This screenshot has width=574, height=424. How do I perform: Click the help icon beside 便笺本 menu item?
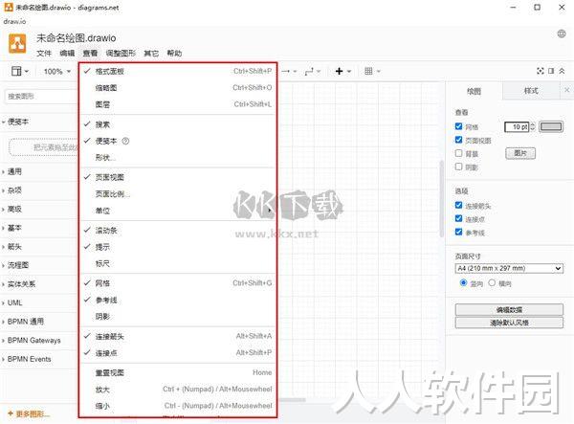(x=125, y=141)
